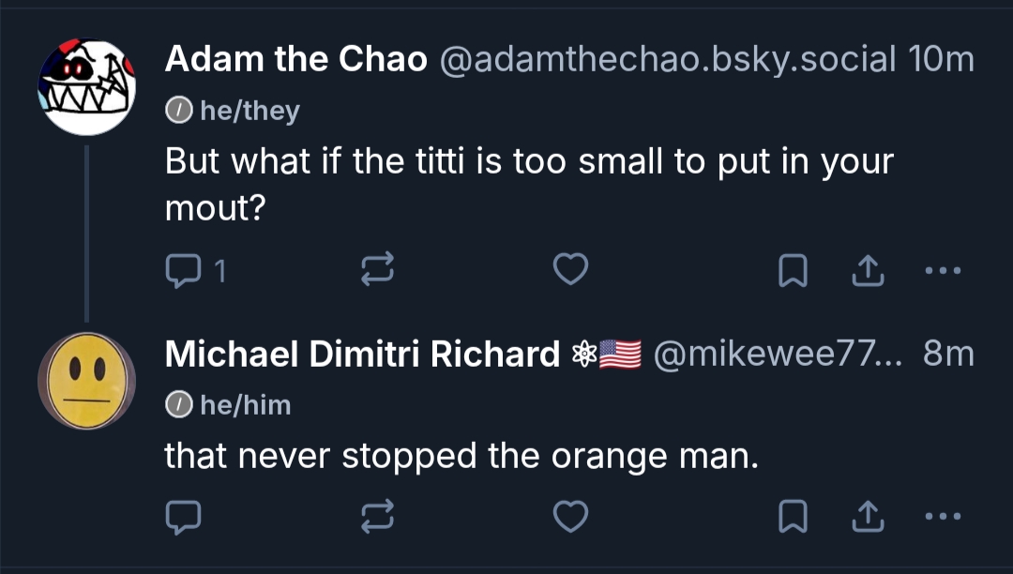Screen dimensions: 1013x574
Task: Open Michael Dimitri Richard's yellow face avatar
Action: click(x=86, y=380)
